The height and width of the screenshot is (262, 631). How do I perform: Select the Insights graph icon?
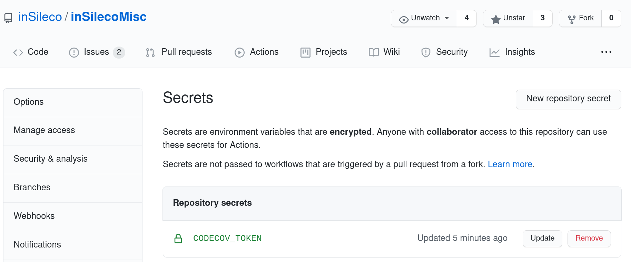click(x=494, y=52)
